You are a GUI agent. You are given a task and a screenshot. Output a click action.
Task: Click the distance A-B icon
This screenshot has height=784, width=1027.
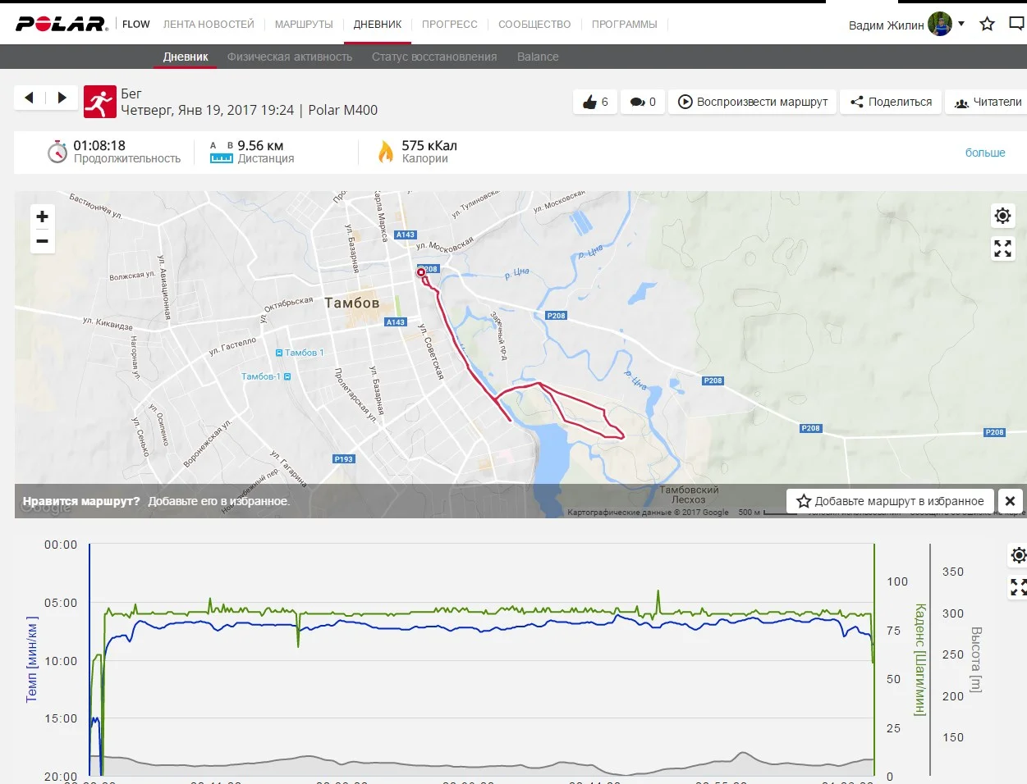click(x=222, y=152)
